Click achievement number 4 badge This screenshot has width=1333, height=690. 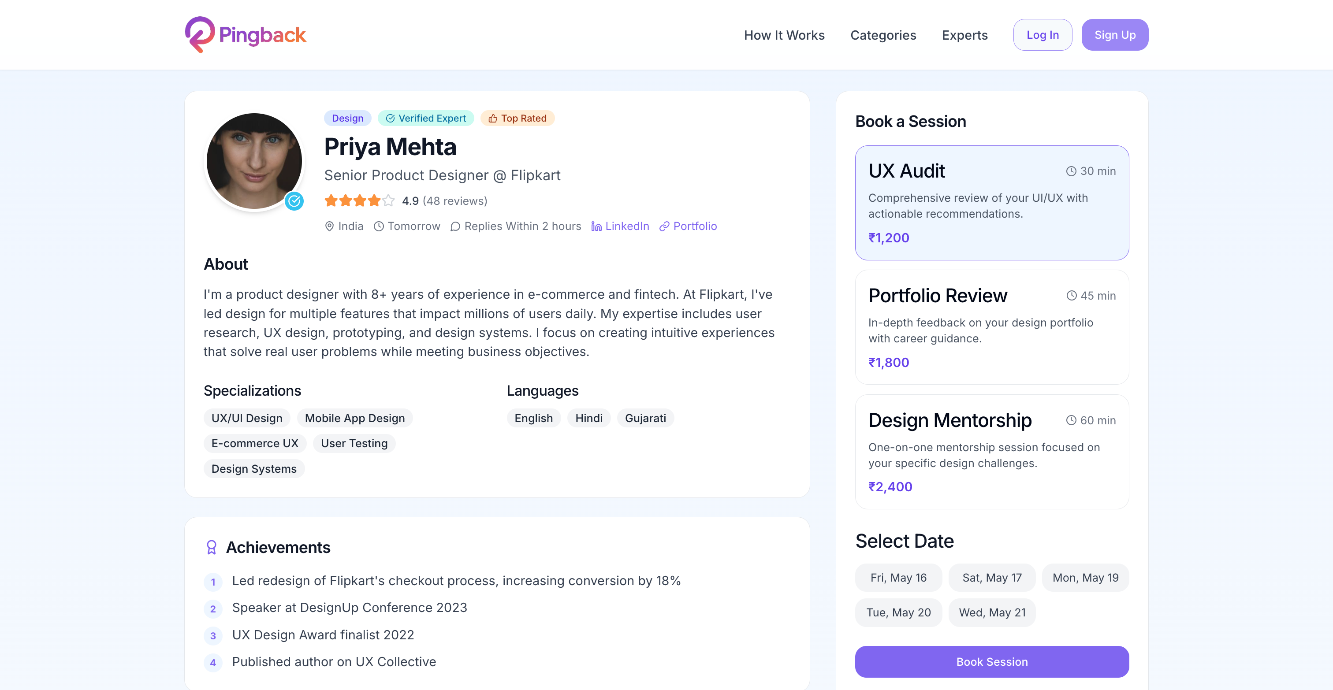point(212,663)
